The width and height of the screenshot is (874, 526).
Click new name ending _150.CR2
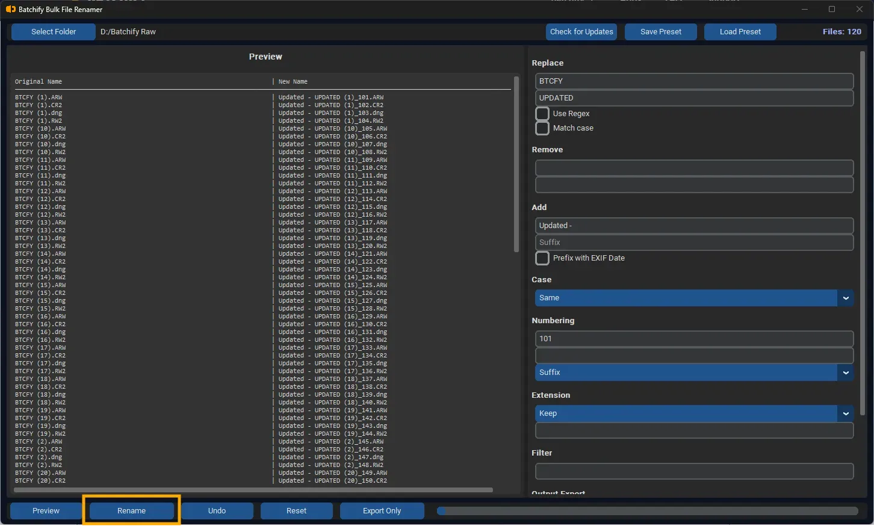tap(333, 481)
